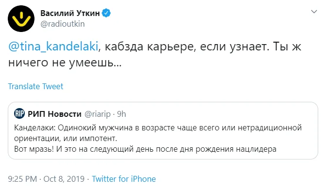Open the РИП Новости RIP avatar
Image resolution: width=326 pixels, height=190 pixels.
tap(19, 113)
